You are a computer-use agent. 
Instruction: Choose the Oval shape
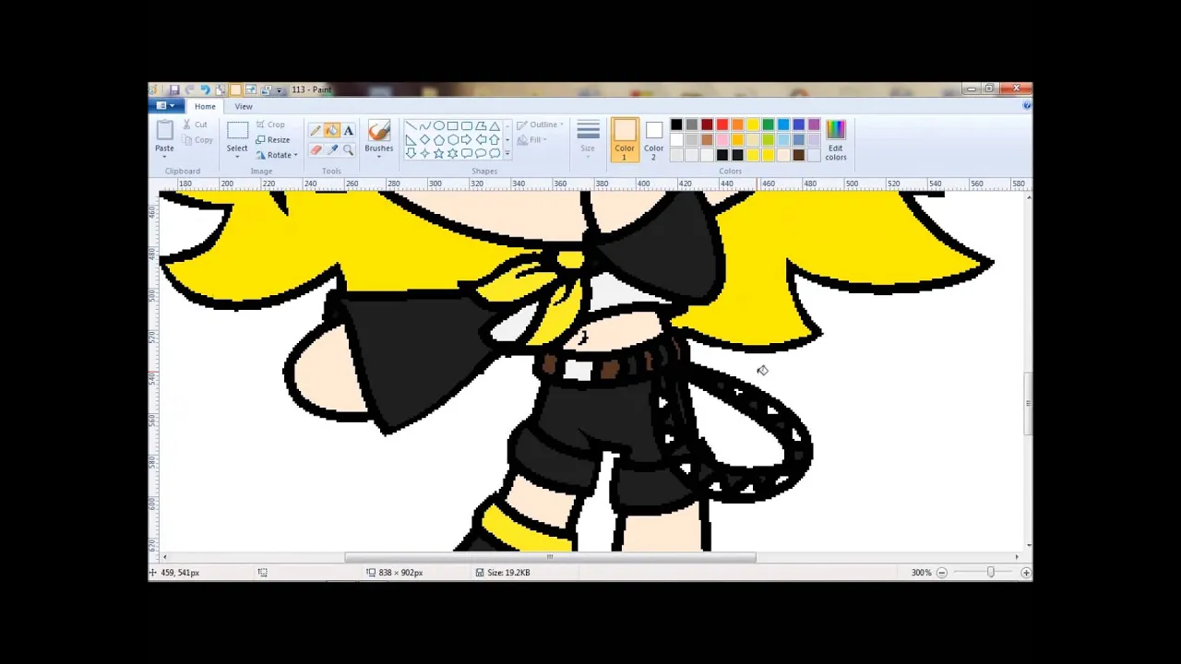[x=438, y=126]
